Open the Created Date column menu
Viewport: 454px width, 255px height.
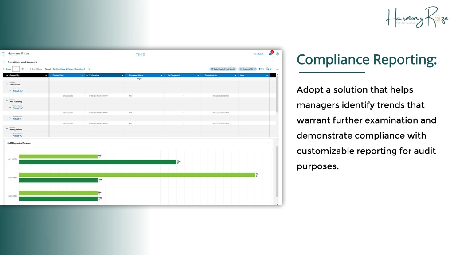(82, 75)
